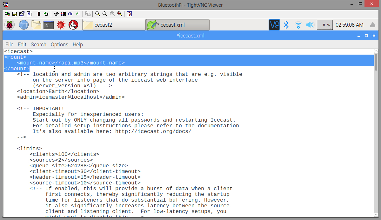Click the 02:59:08 AM panel clock
Image resolution: width=381 pixels, height=220 pixels.
pyautogui.click(x=350, y=25)
